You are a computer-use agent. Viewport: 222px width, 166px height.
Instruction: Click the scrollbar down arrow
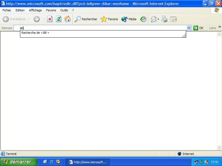[x=219, y=147]
